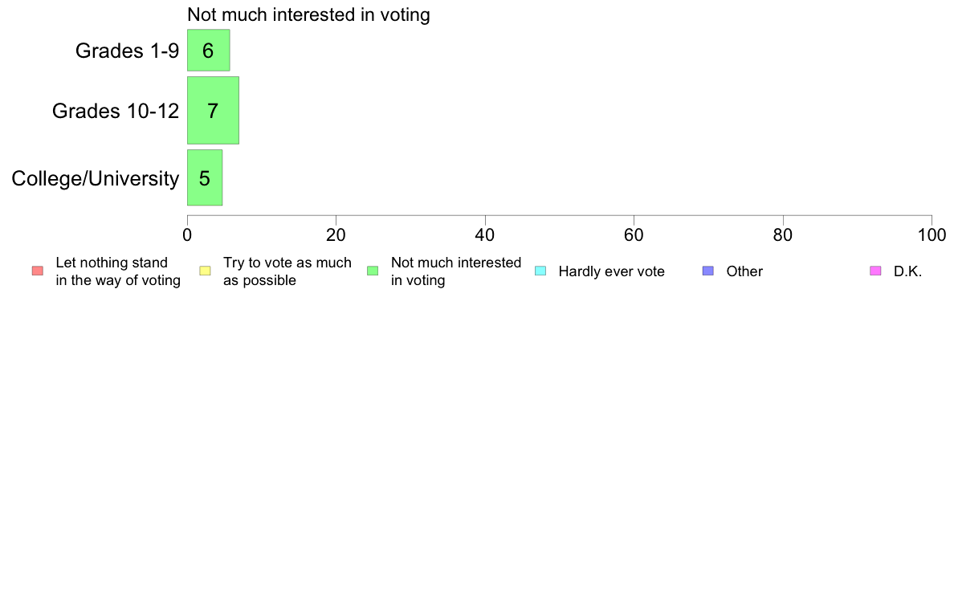Click the red 'Let nothing stand' legend swatch
This screenshot has height=591, width=954.
(x=37, y=271)
